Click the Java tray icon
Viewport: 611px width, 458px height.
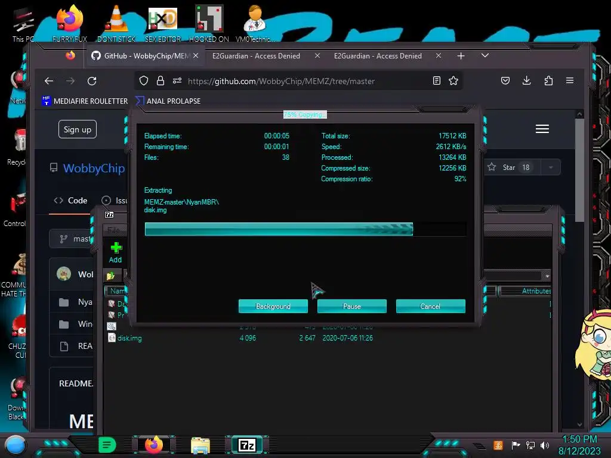498,445
